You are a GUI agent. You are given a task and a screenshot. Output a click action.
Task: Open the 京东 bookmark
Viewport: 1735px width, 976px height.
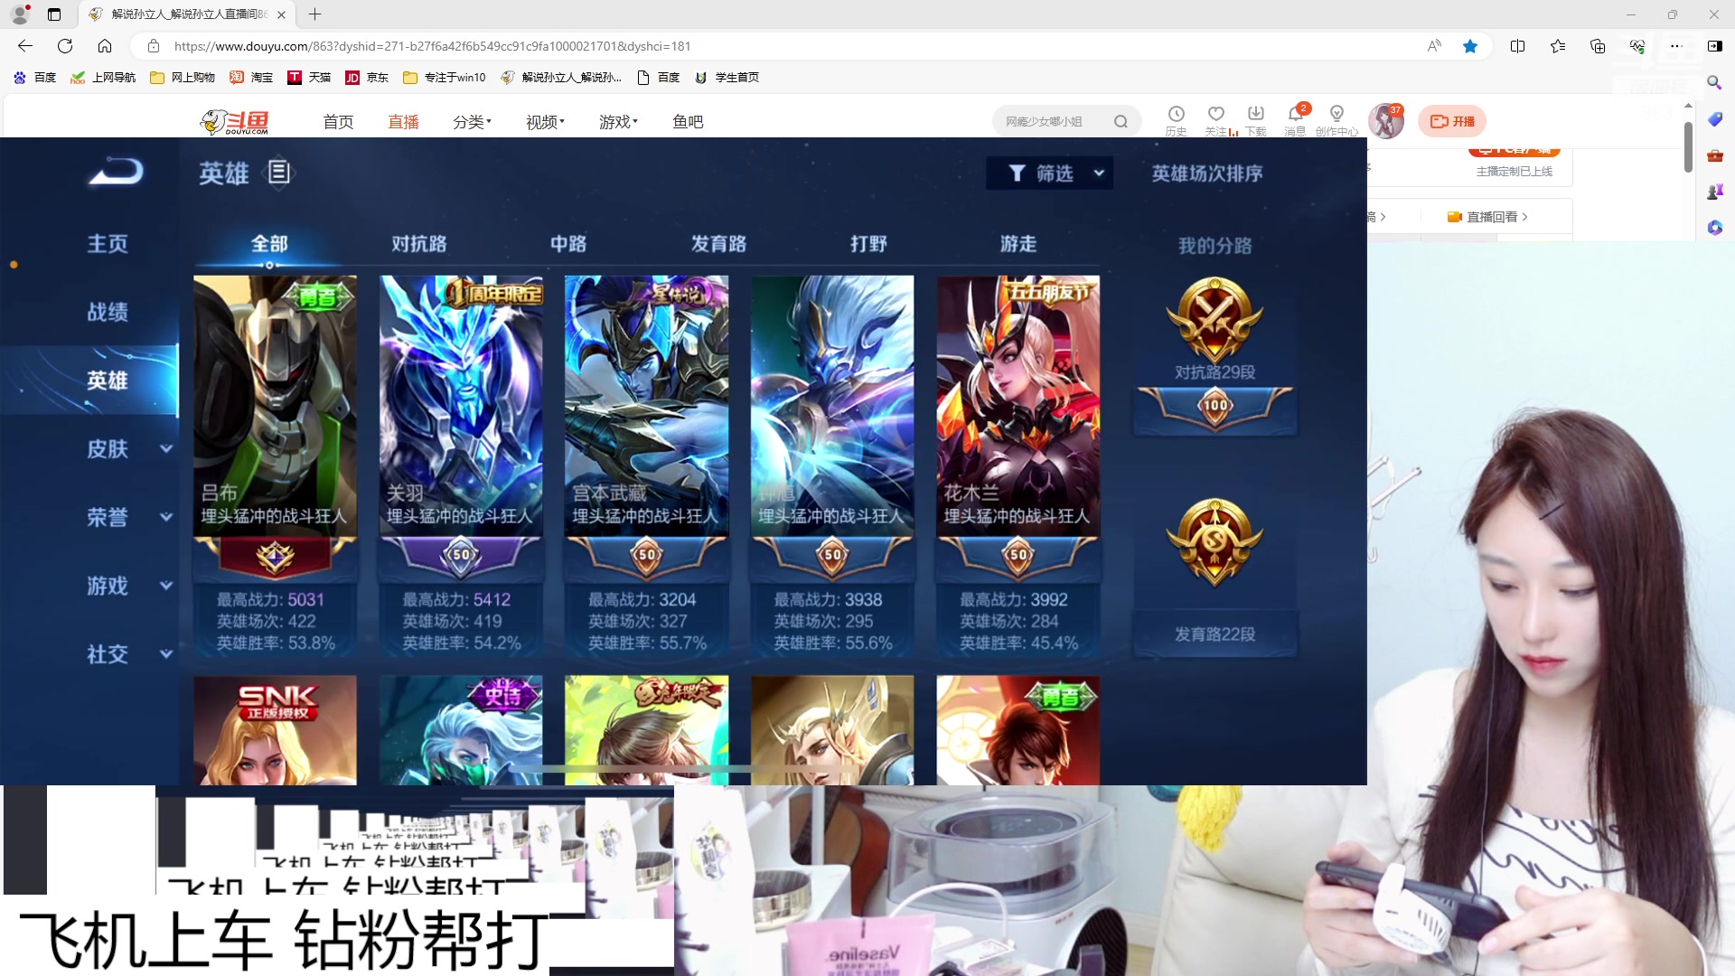pyautogui.click(x=367, y=78)
